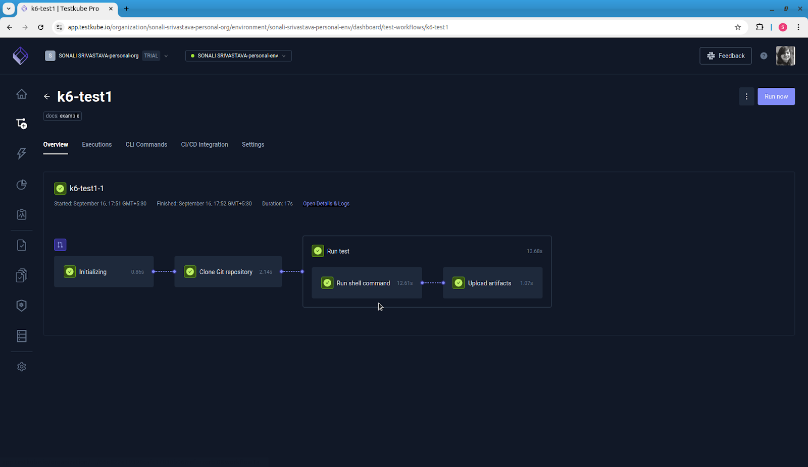Switch to Overview tab
This screenshot has height=467, width=808.
tap(56, 144)
